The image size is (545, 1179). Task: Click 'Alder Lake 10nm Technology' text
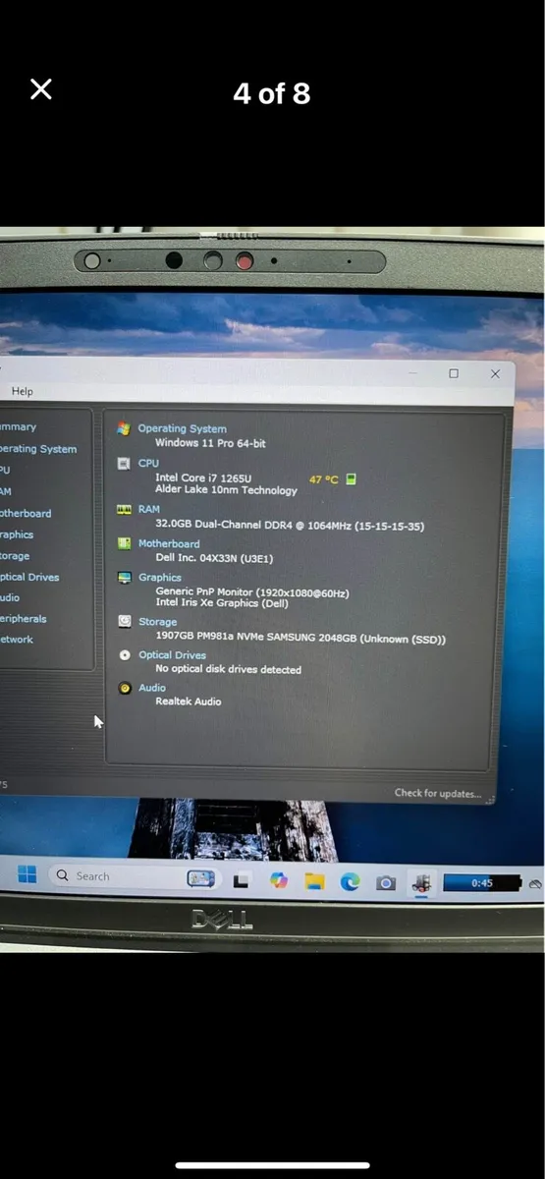226,490
